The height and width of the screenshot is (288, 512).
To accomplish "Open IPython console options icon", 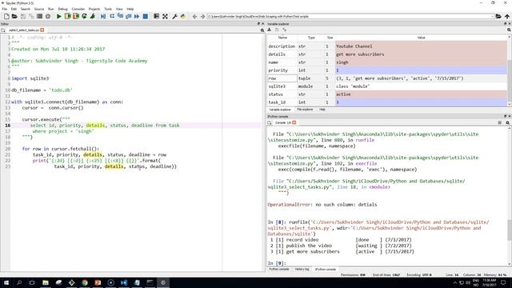I will click(508, 122).
